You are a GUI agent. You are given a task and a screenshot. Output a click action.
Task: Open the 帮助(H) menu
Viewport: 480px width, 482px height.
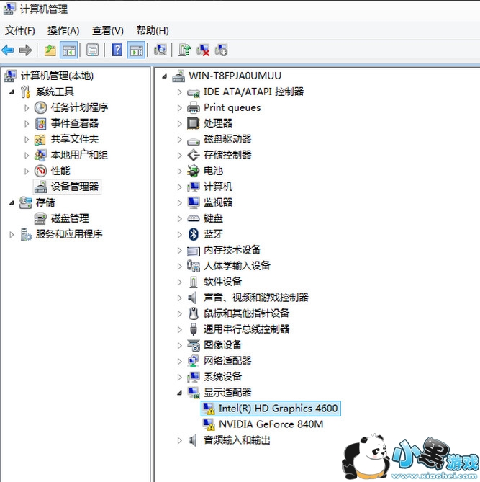(153, 30)
